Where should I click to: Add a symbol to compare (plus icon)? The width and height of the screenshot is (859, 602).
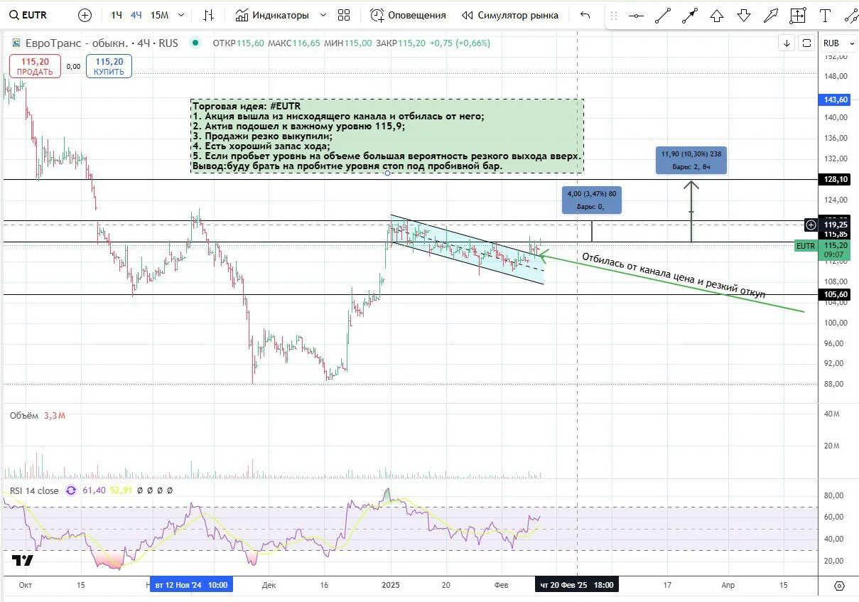click(85, 15)
